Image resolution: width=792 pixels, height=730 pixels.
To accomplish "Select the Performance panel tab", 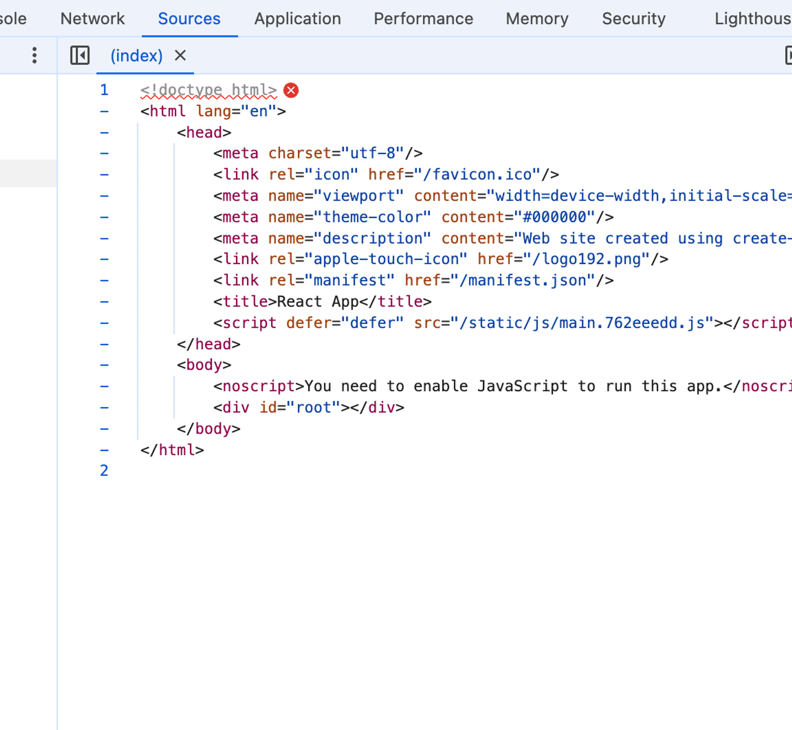I will (423, 19).
